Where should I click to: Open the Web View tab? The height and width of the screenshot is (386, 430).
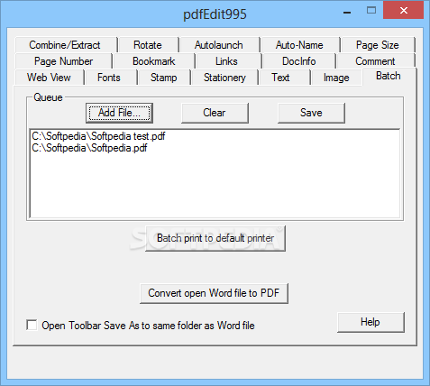[49, 78]
